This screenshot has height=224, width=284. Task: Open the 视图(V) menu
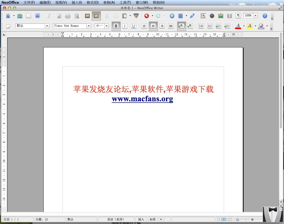coord(61,3)
